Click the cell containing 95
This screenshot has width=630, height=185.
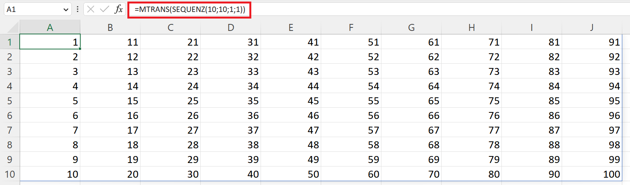[x=592, y=100]
